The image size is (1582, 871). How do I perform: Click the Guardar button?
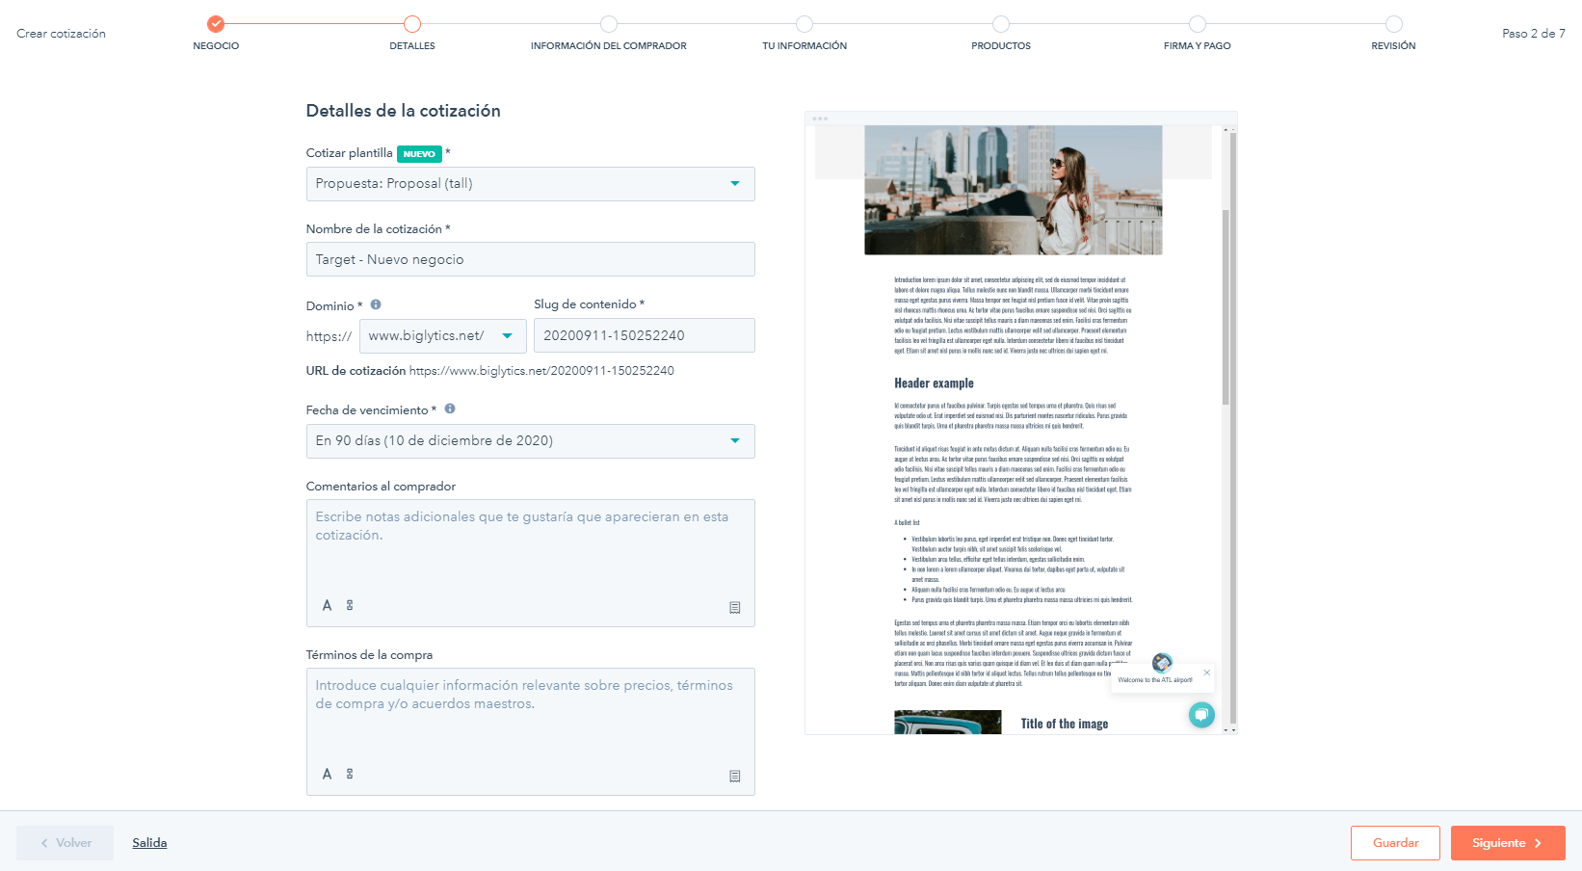coord(1395,843)
